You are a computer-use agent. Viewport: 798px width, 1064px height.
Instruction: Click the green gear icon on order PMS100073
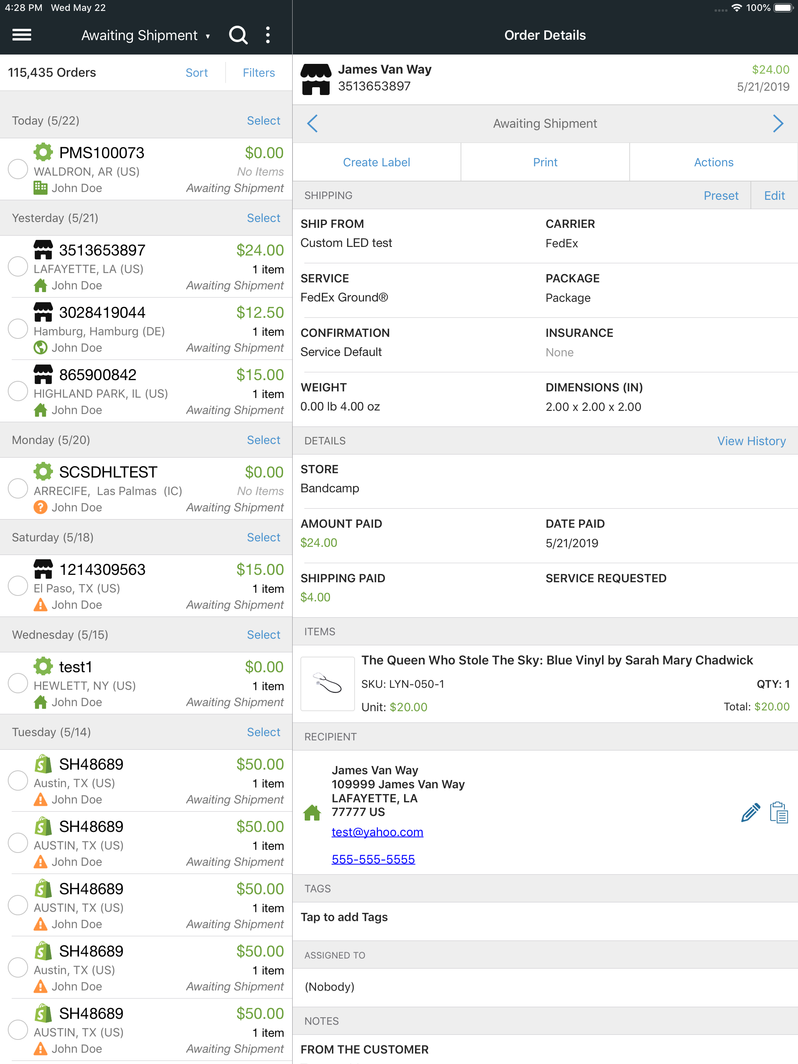coord(43,153)
